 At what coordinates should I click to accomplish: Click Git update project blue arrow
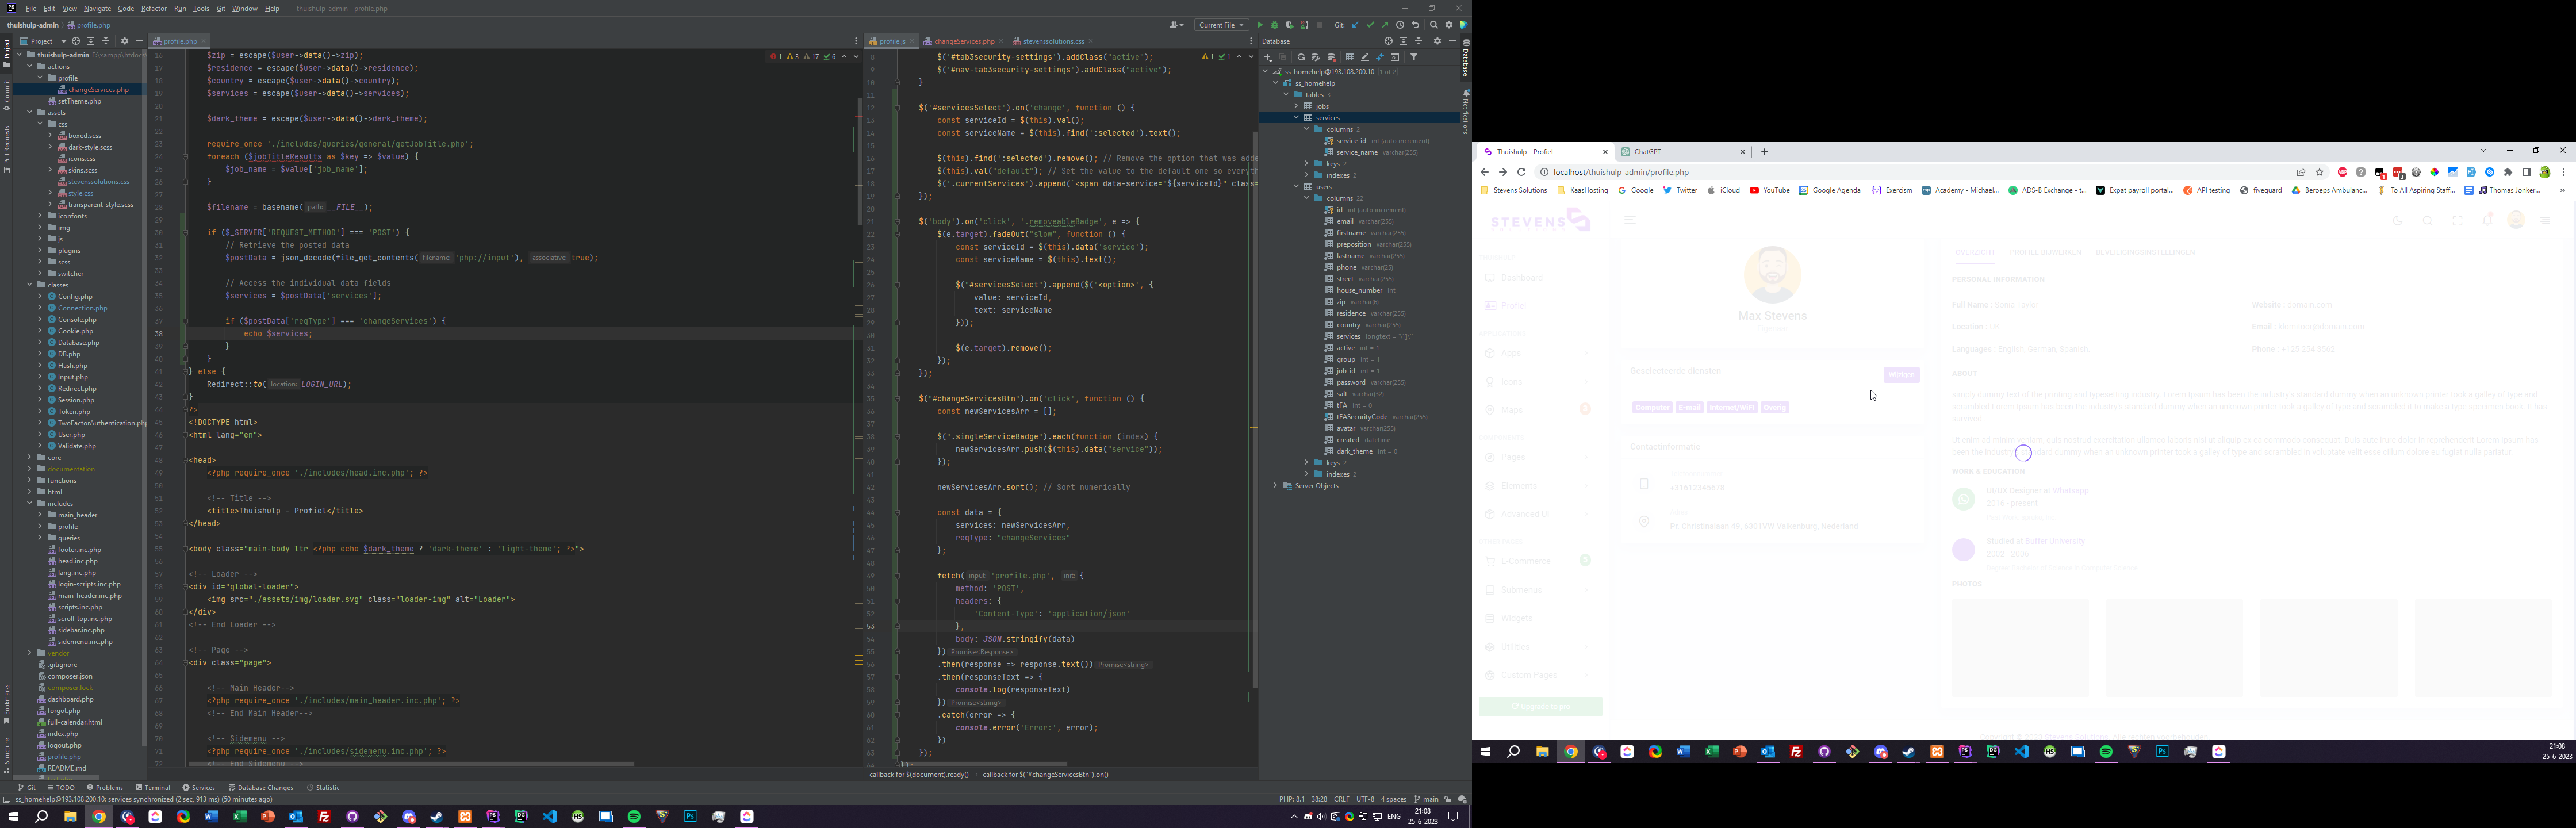pos(1355,25)
